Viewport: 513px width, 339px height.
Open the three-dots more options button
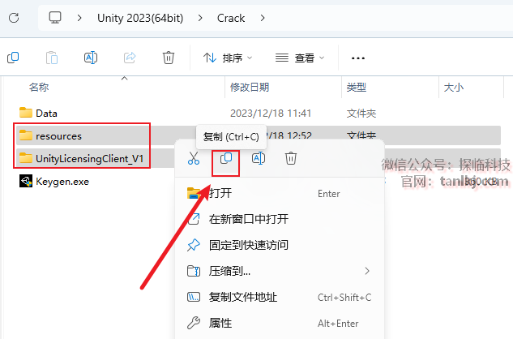358,58
